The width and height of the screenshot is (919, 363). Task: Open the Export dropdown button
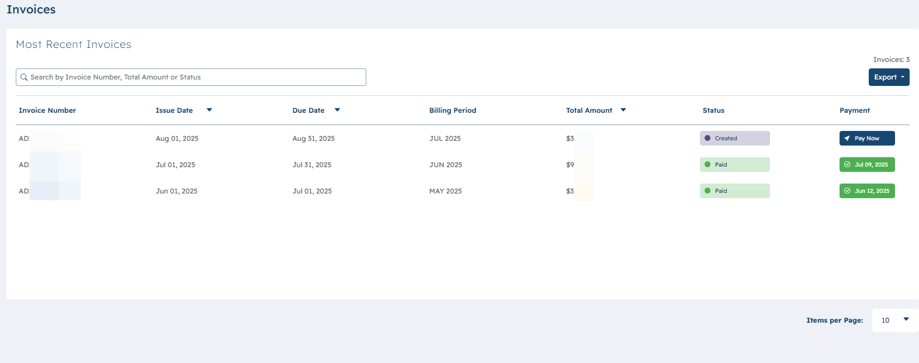[x=889, y=77]
